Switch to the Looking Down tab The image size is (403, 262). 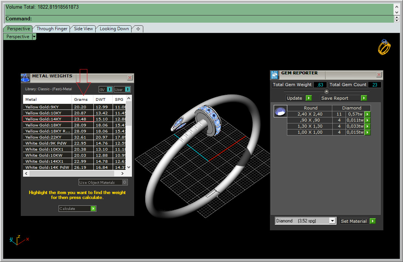pyautogui.click(x=114, y=29)
